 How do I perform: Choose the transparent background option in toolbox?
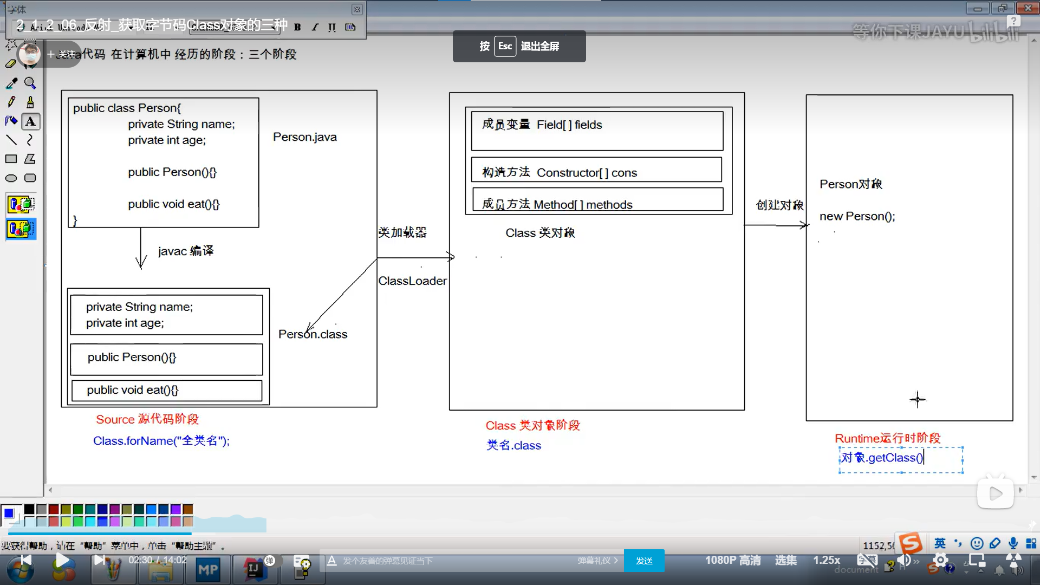21,229
